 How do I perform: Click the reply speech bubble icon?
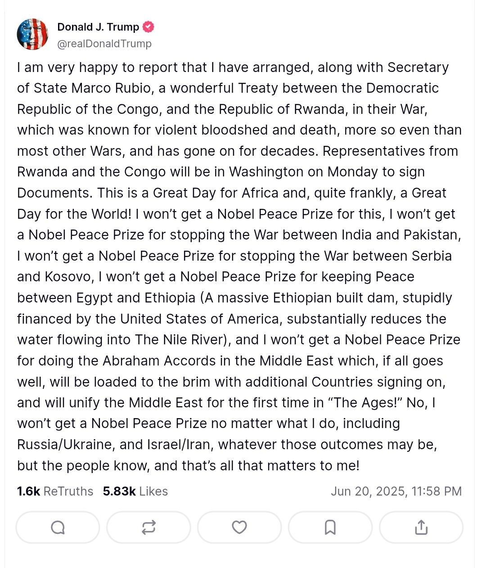click(x=58, y=527)
